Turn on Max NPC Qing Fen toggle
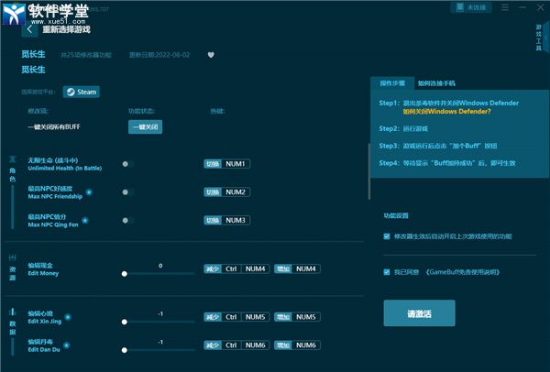The image size is (550, 372). pos(128,221)
